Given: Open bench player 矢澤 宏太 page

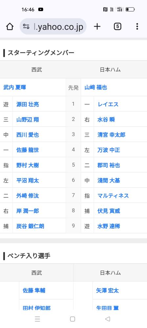Looking at the screenshot, I should (x=107, y=290).
